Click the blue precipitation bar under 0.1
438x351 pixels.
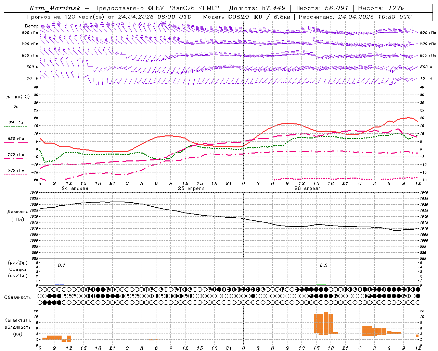(59, 285)
